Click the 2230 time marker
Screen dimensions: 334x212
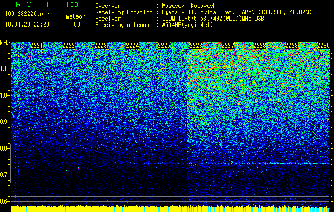(x=323, y=46)
